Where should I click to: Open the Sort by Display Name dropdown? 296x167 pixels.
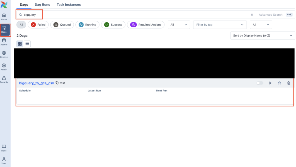(x=262, y=36)
